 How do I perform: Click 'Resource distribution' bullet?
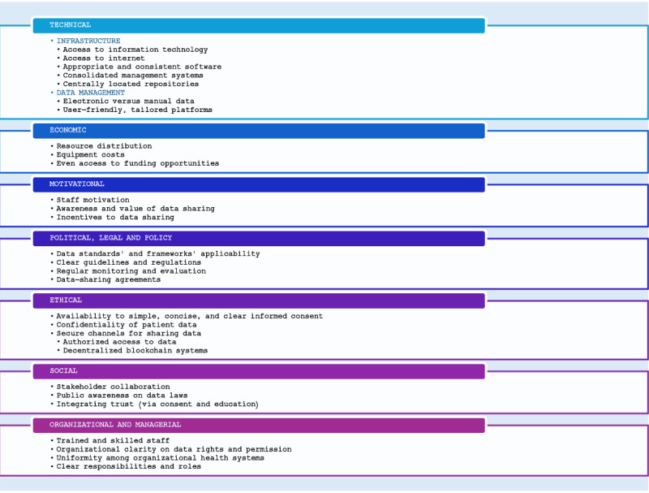pos(104,146)
